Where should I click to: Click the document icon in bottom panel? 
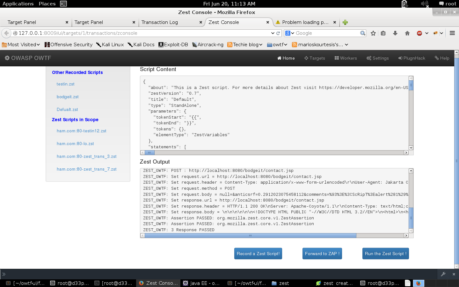(x=408, y=283)
